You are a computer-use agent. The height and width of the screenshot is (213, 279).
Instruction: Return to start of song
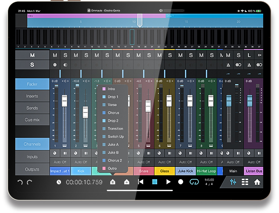pyautogui.click(x=140, y=182)
